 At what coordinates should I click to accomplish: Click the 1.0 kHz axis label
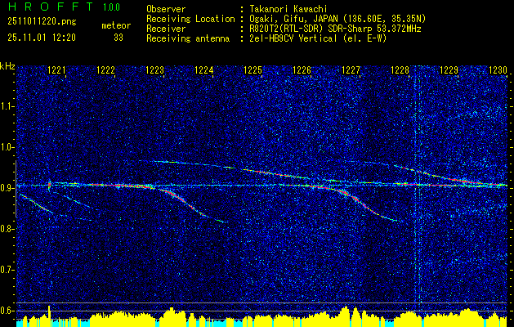pos(7,147)
